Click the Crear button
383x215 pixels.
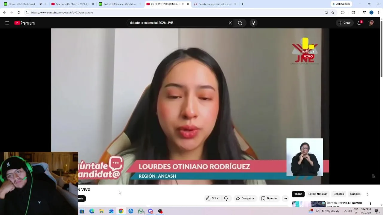tap(344, 23)
